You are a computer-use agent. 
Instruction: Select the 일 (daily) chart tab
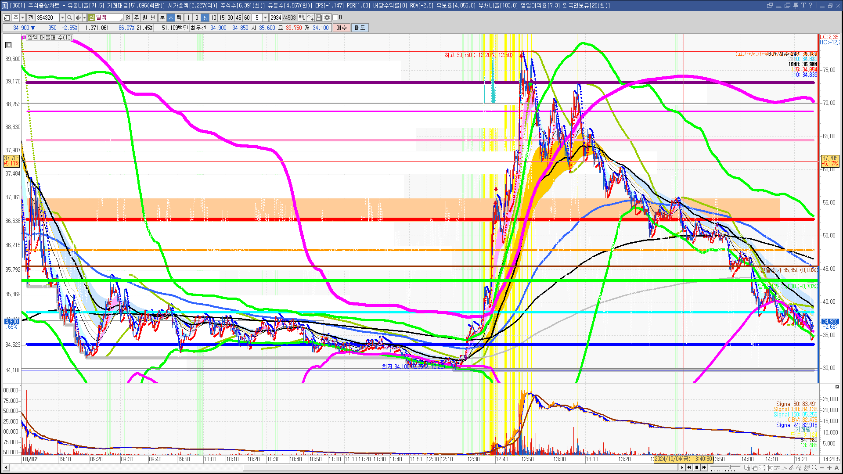point(128,18)
